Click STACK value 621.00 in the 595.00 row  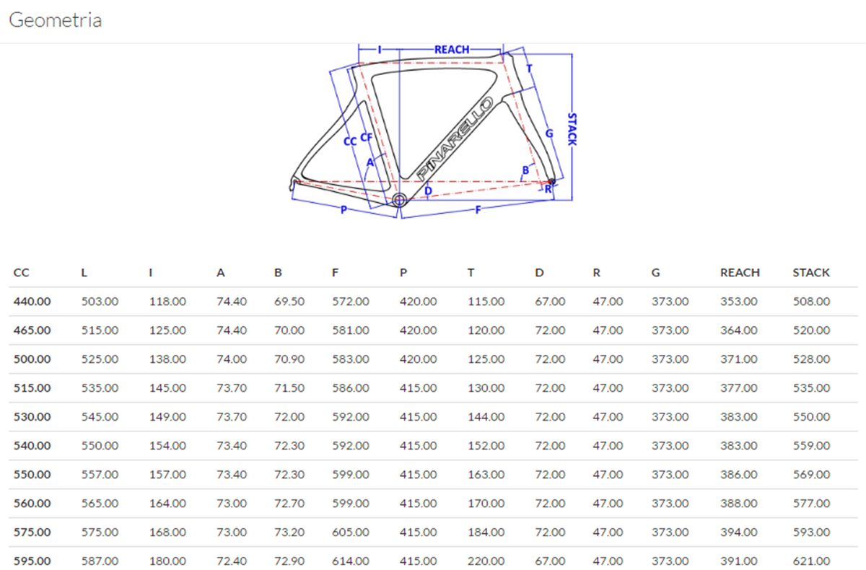[x=811, y=561]
